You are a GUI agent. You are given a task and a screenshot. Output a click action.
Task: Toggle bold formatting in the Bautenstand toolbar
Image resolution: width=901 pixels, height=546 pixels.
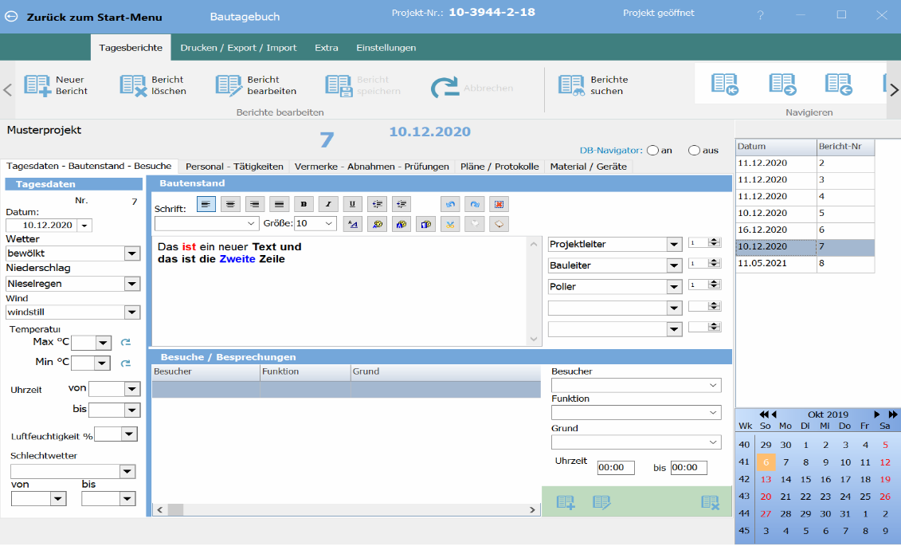pyautogui.click(x=302, y=205)
